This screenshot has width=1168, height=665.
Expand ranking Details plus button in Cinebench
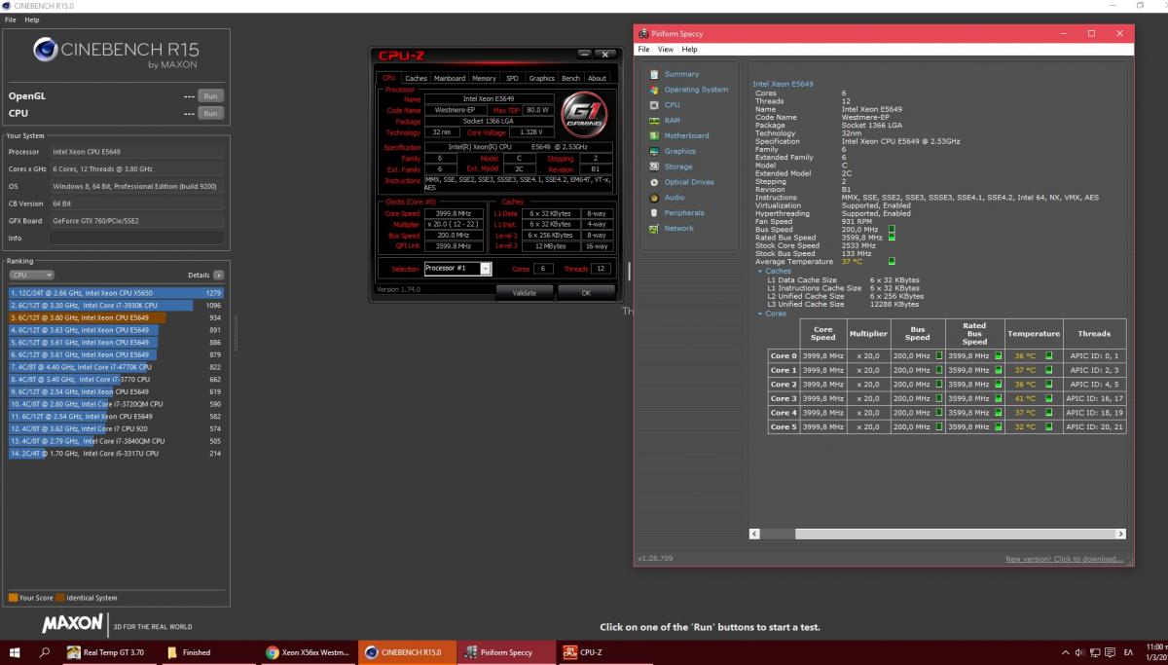click(x=219, y=276)
